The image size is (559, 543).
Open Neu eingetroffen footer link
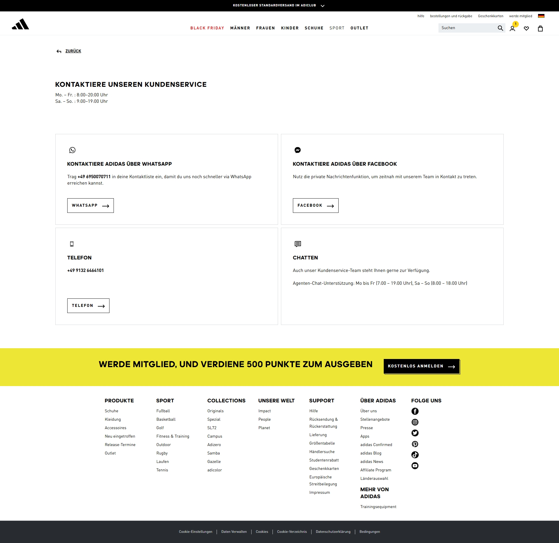tap(120, 436)
